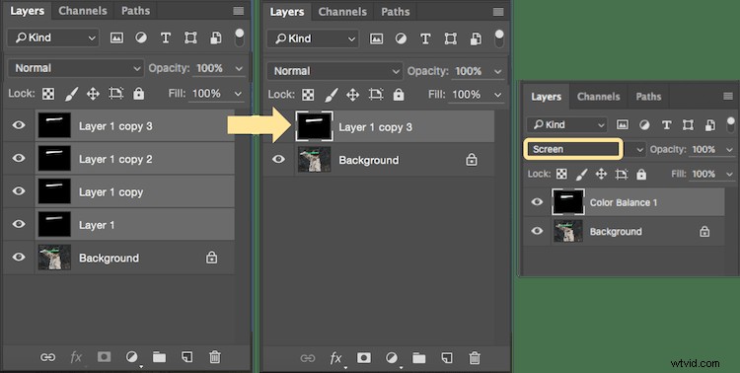Screen dimensions: 740x373
Task: Lock image pixels brush icon in left panel
Action: pyautogui.click(x=71, y=94)
